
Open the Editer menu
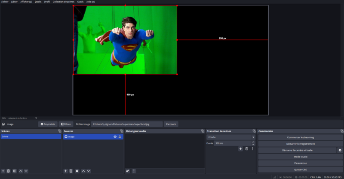point(14,2)
